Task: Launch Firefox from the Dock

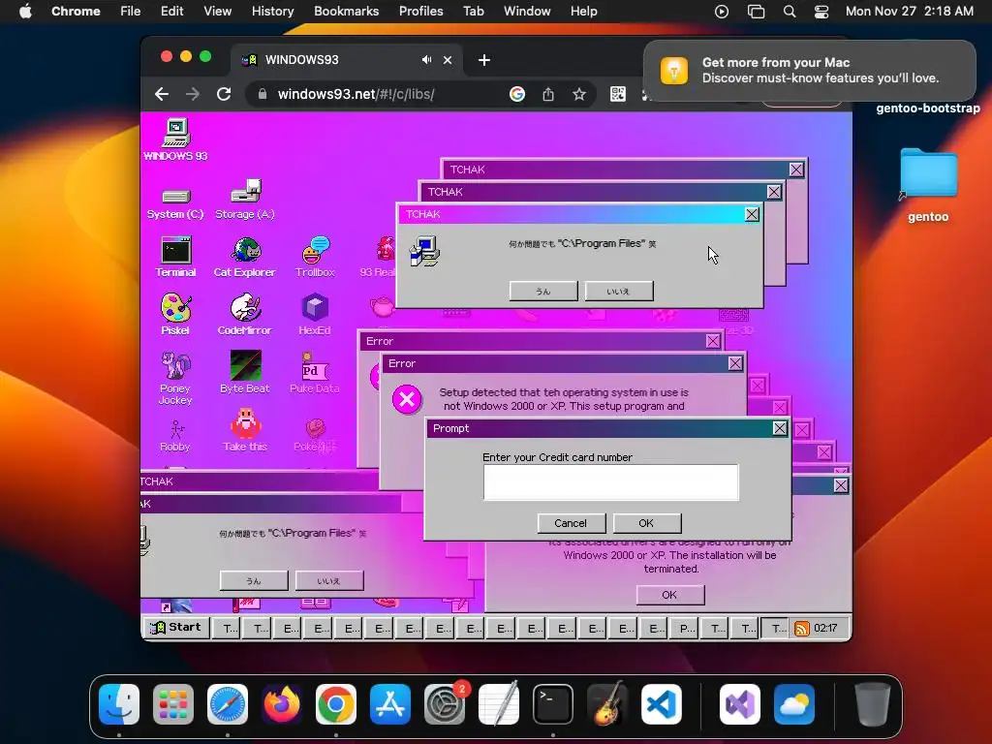Action: click(x=282, y=704)
